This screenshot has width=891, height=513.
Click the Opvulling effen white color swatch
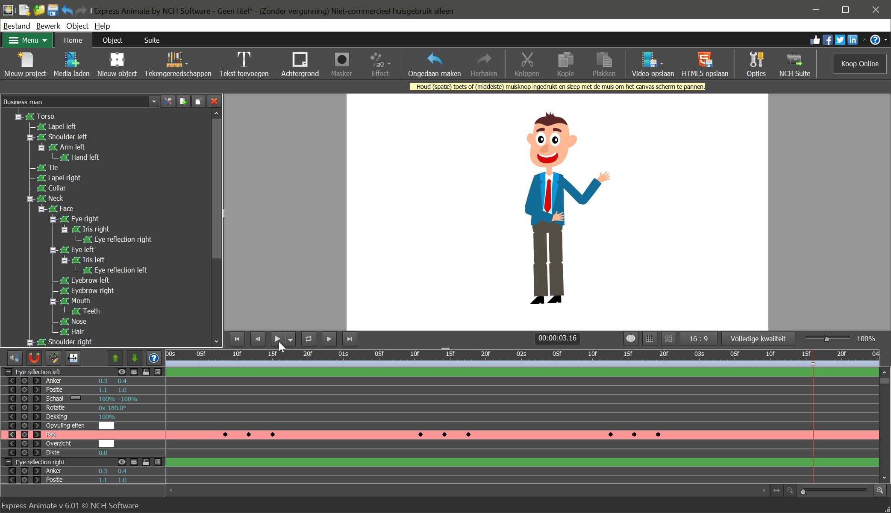click(x=106, y=425)
